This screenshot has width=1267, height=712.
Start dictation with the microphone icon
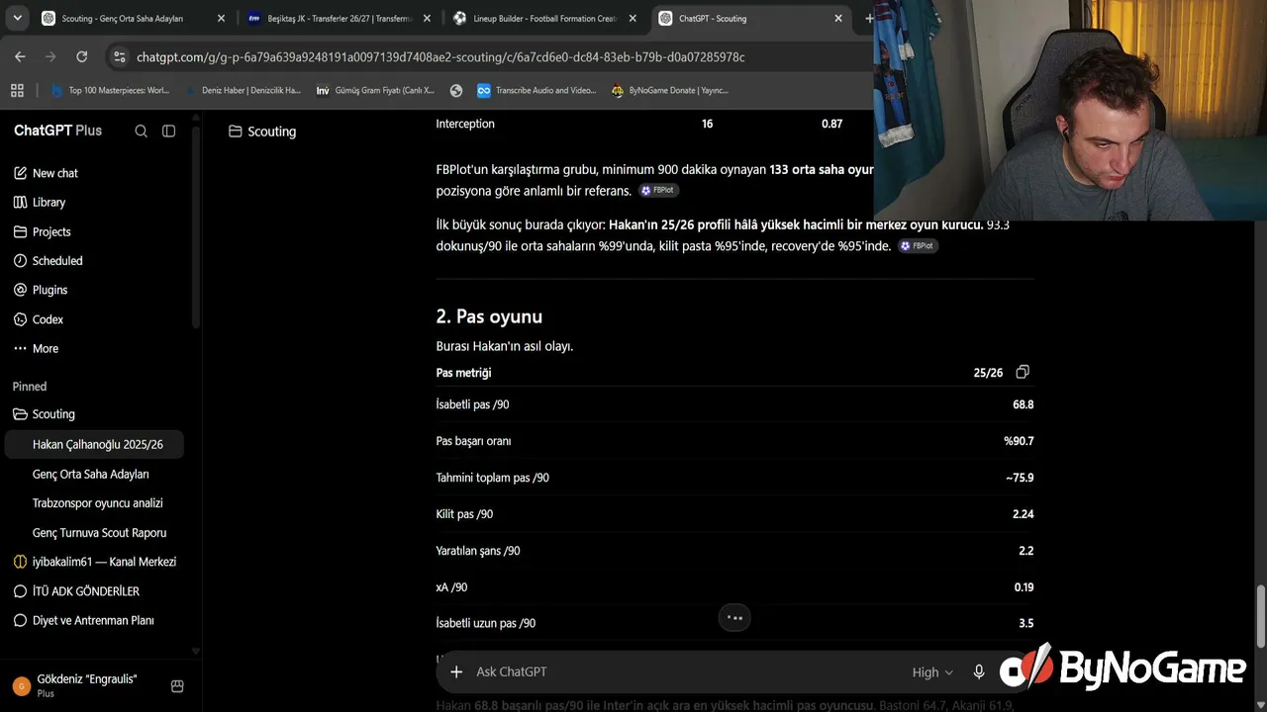click(979, 671)
